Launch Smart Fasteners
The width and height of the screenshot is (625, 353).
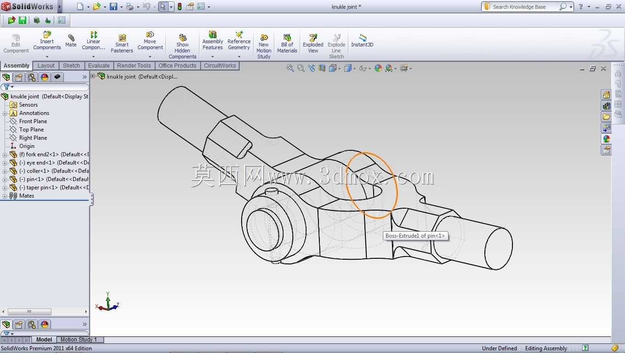pos(122,44)
